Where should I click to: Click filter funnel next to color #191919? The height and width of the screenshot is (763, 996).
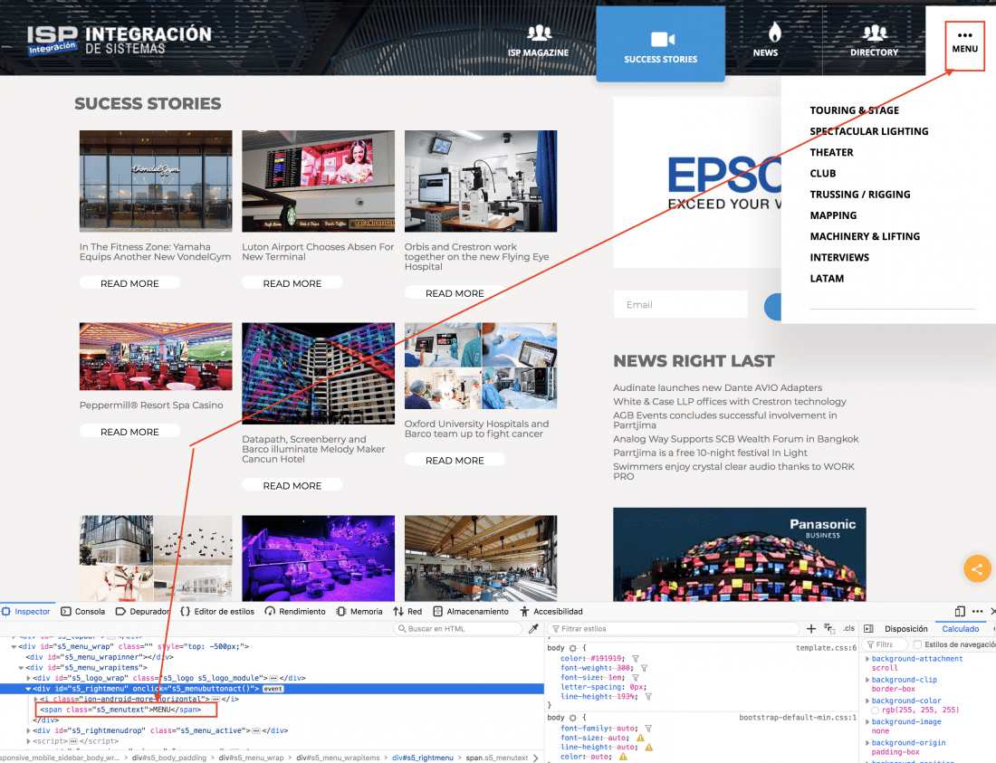point(636,659)
